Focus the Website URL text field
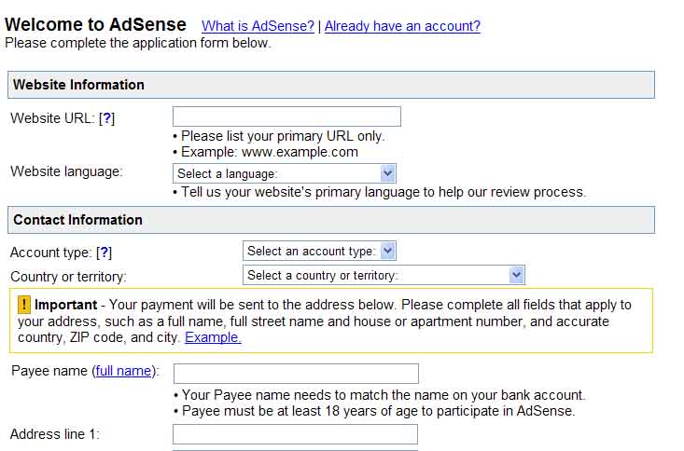 286,116
